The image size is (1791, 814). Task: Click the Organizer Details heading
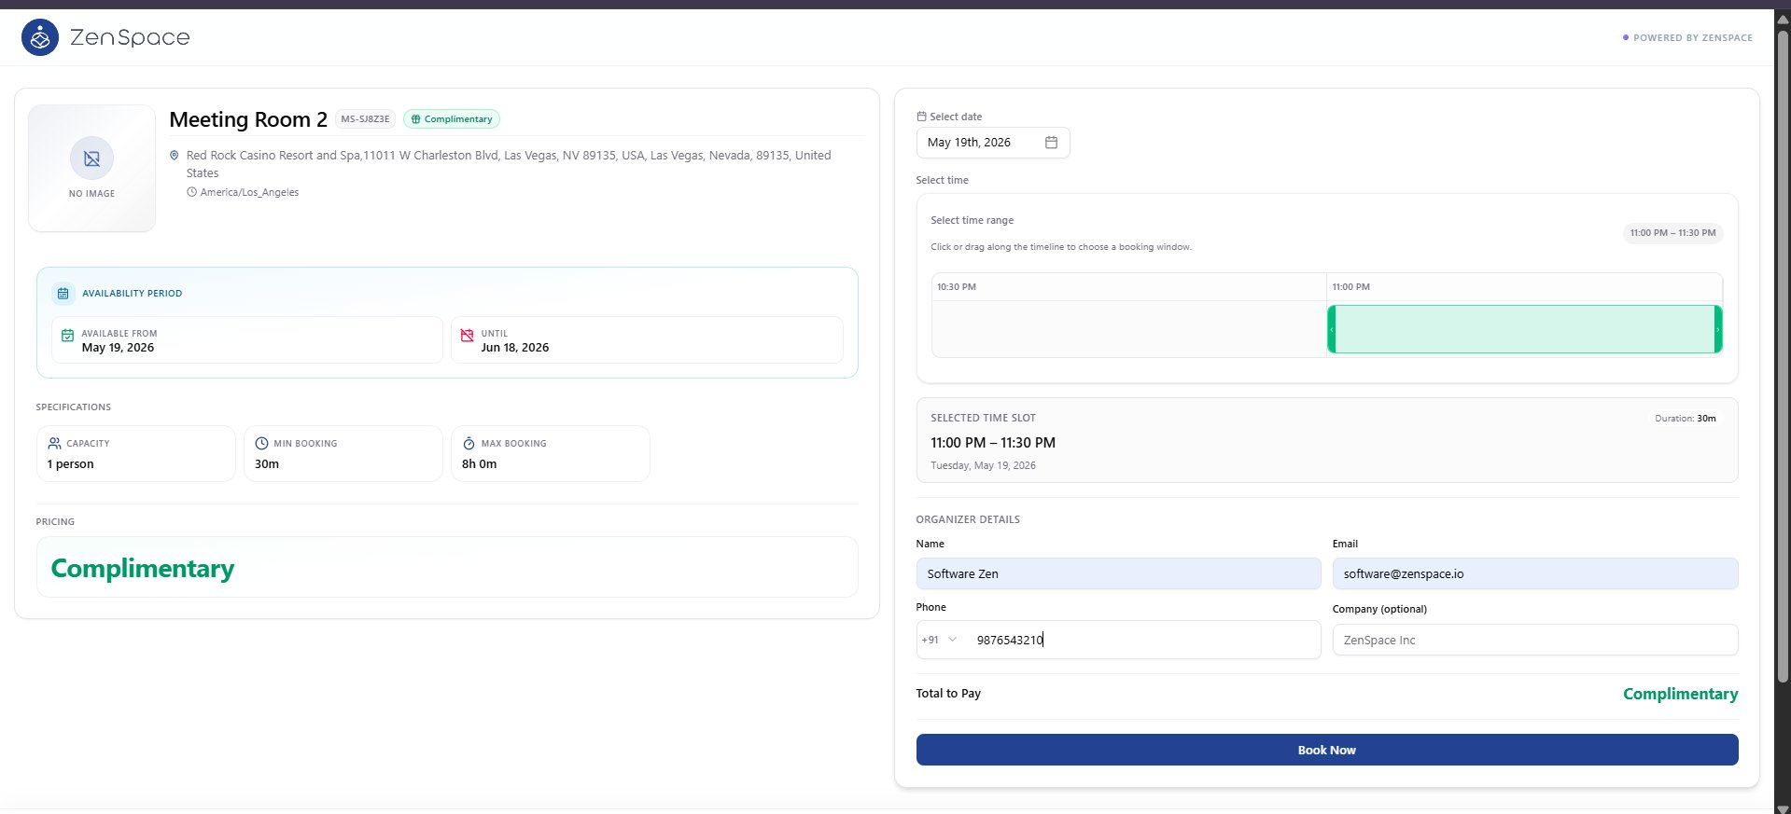click(968, 519)
